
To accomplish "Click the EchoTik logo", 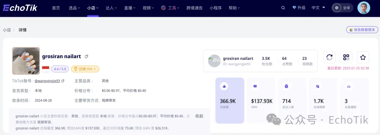I will pyautogui.click(x=20, y=8).
